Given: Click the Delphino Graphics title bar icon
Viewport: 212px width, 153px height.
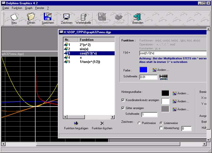Looking at the screenshot, I should (x=3, y=3).
